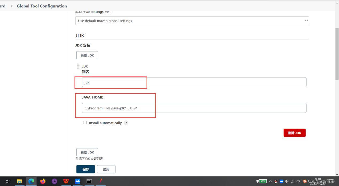Screen dimensions: 339x186
Task: Click the QQ penguin icon in system tray
Action: tap(276, 181)
